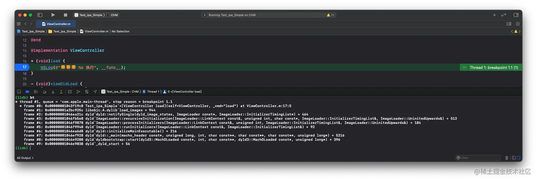
Task: Hide the debug area
Action: pyautogui.click(x=19, y=92)
